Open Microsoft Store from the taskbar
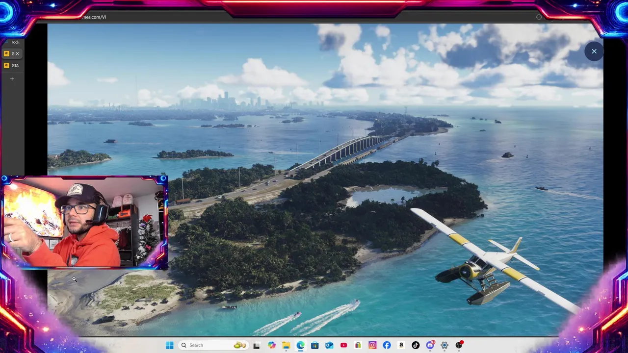The height and width of the screenshot is (353, 628). point(314,345)
